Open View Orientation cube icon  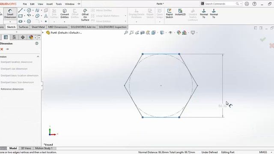pos(153,33)
